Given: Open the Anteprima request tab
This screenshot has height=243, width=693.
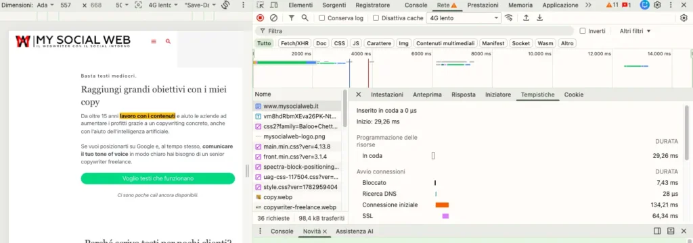Looking at the screenshot, I should point(427,94).
